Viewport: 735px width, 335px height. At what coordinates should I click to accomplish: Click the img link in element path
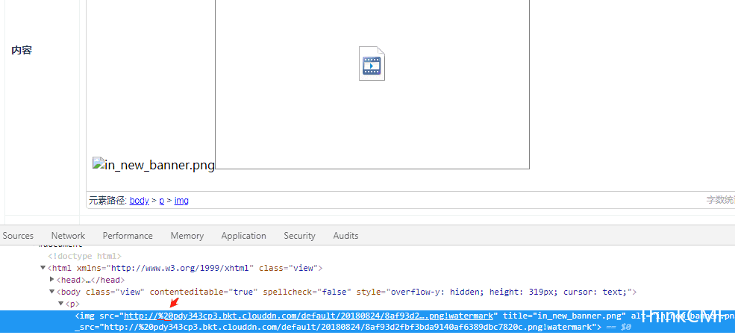coord(181,201)
